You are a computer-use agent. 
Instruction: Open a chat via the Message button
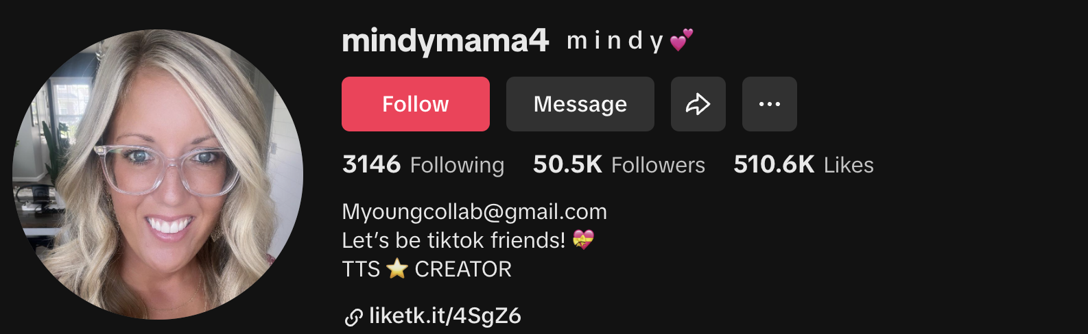(580, 104)
